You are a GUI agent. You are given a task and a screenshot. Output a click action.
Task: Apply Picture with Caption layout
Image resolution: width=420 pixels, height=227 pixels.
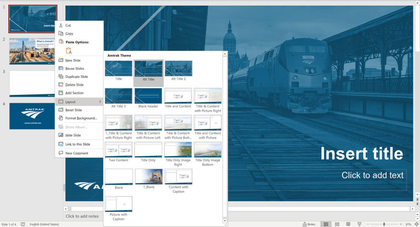(x=118, y=204)
